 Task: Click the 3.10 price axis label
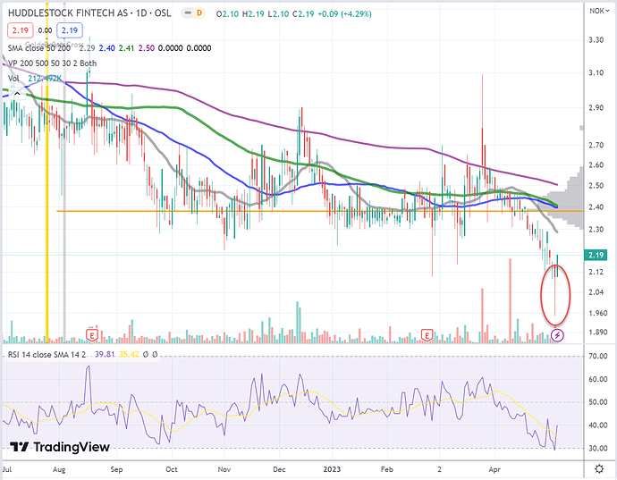(x=596, y=72)
